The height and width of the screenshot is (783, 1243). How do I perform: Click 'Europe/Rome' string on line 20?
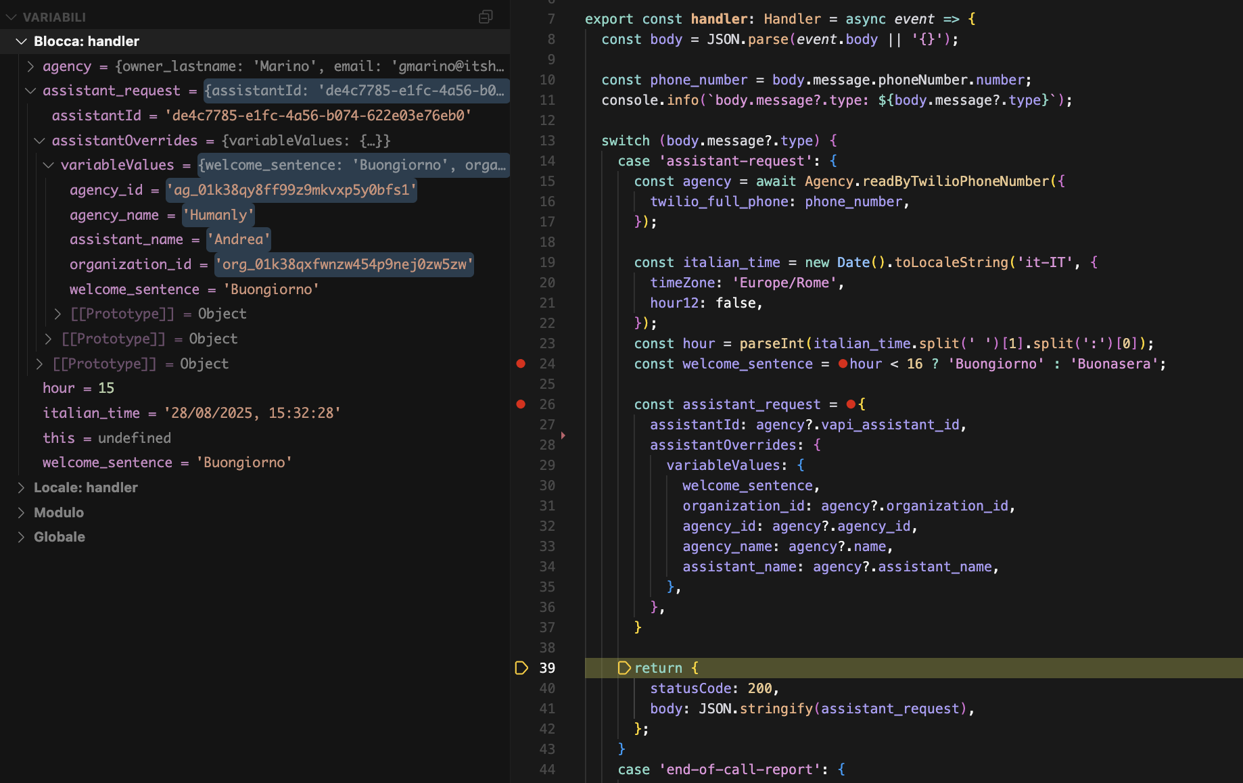pos(784,283)
